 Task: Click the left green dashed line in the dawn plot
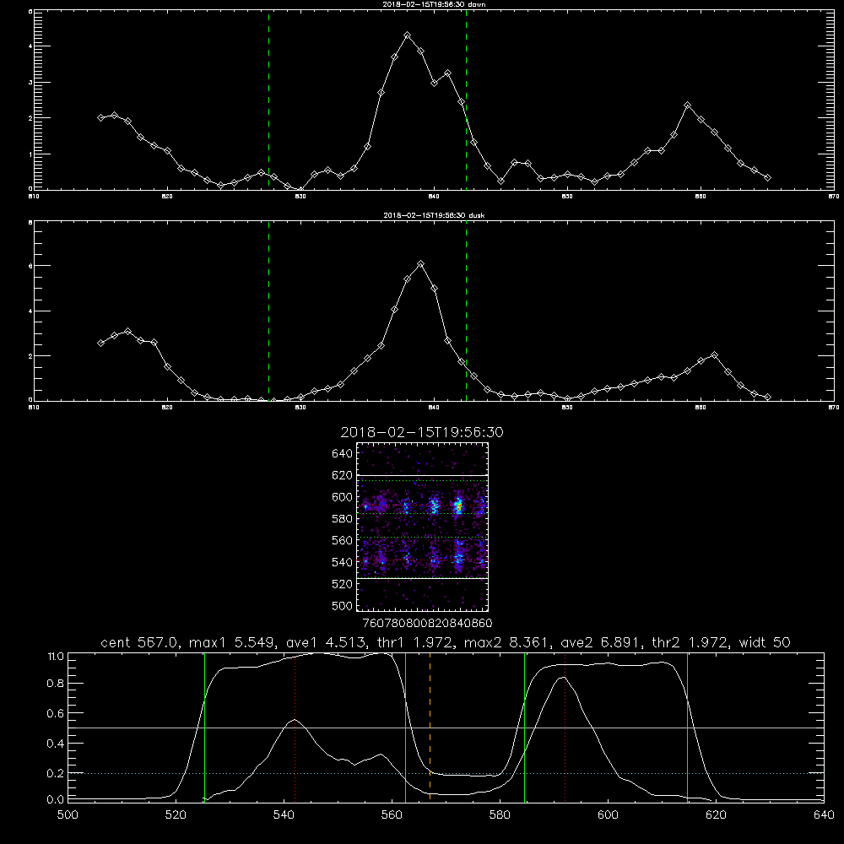point(268,100)
